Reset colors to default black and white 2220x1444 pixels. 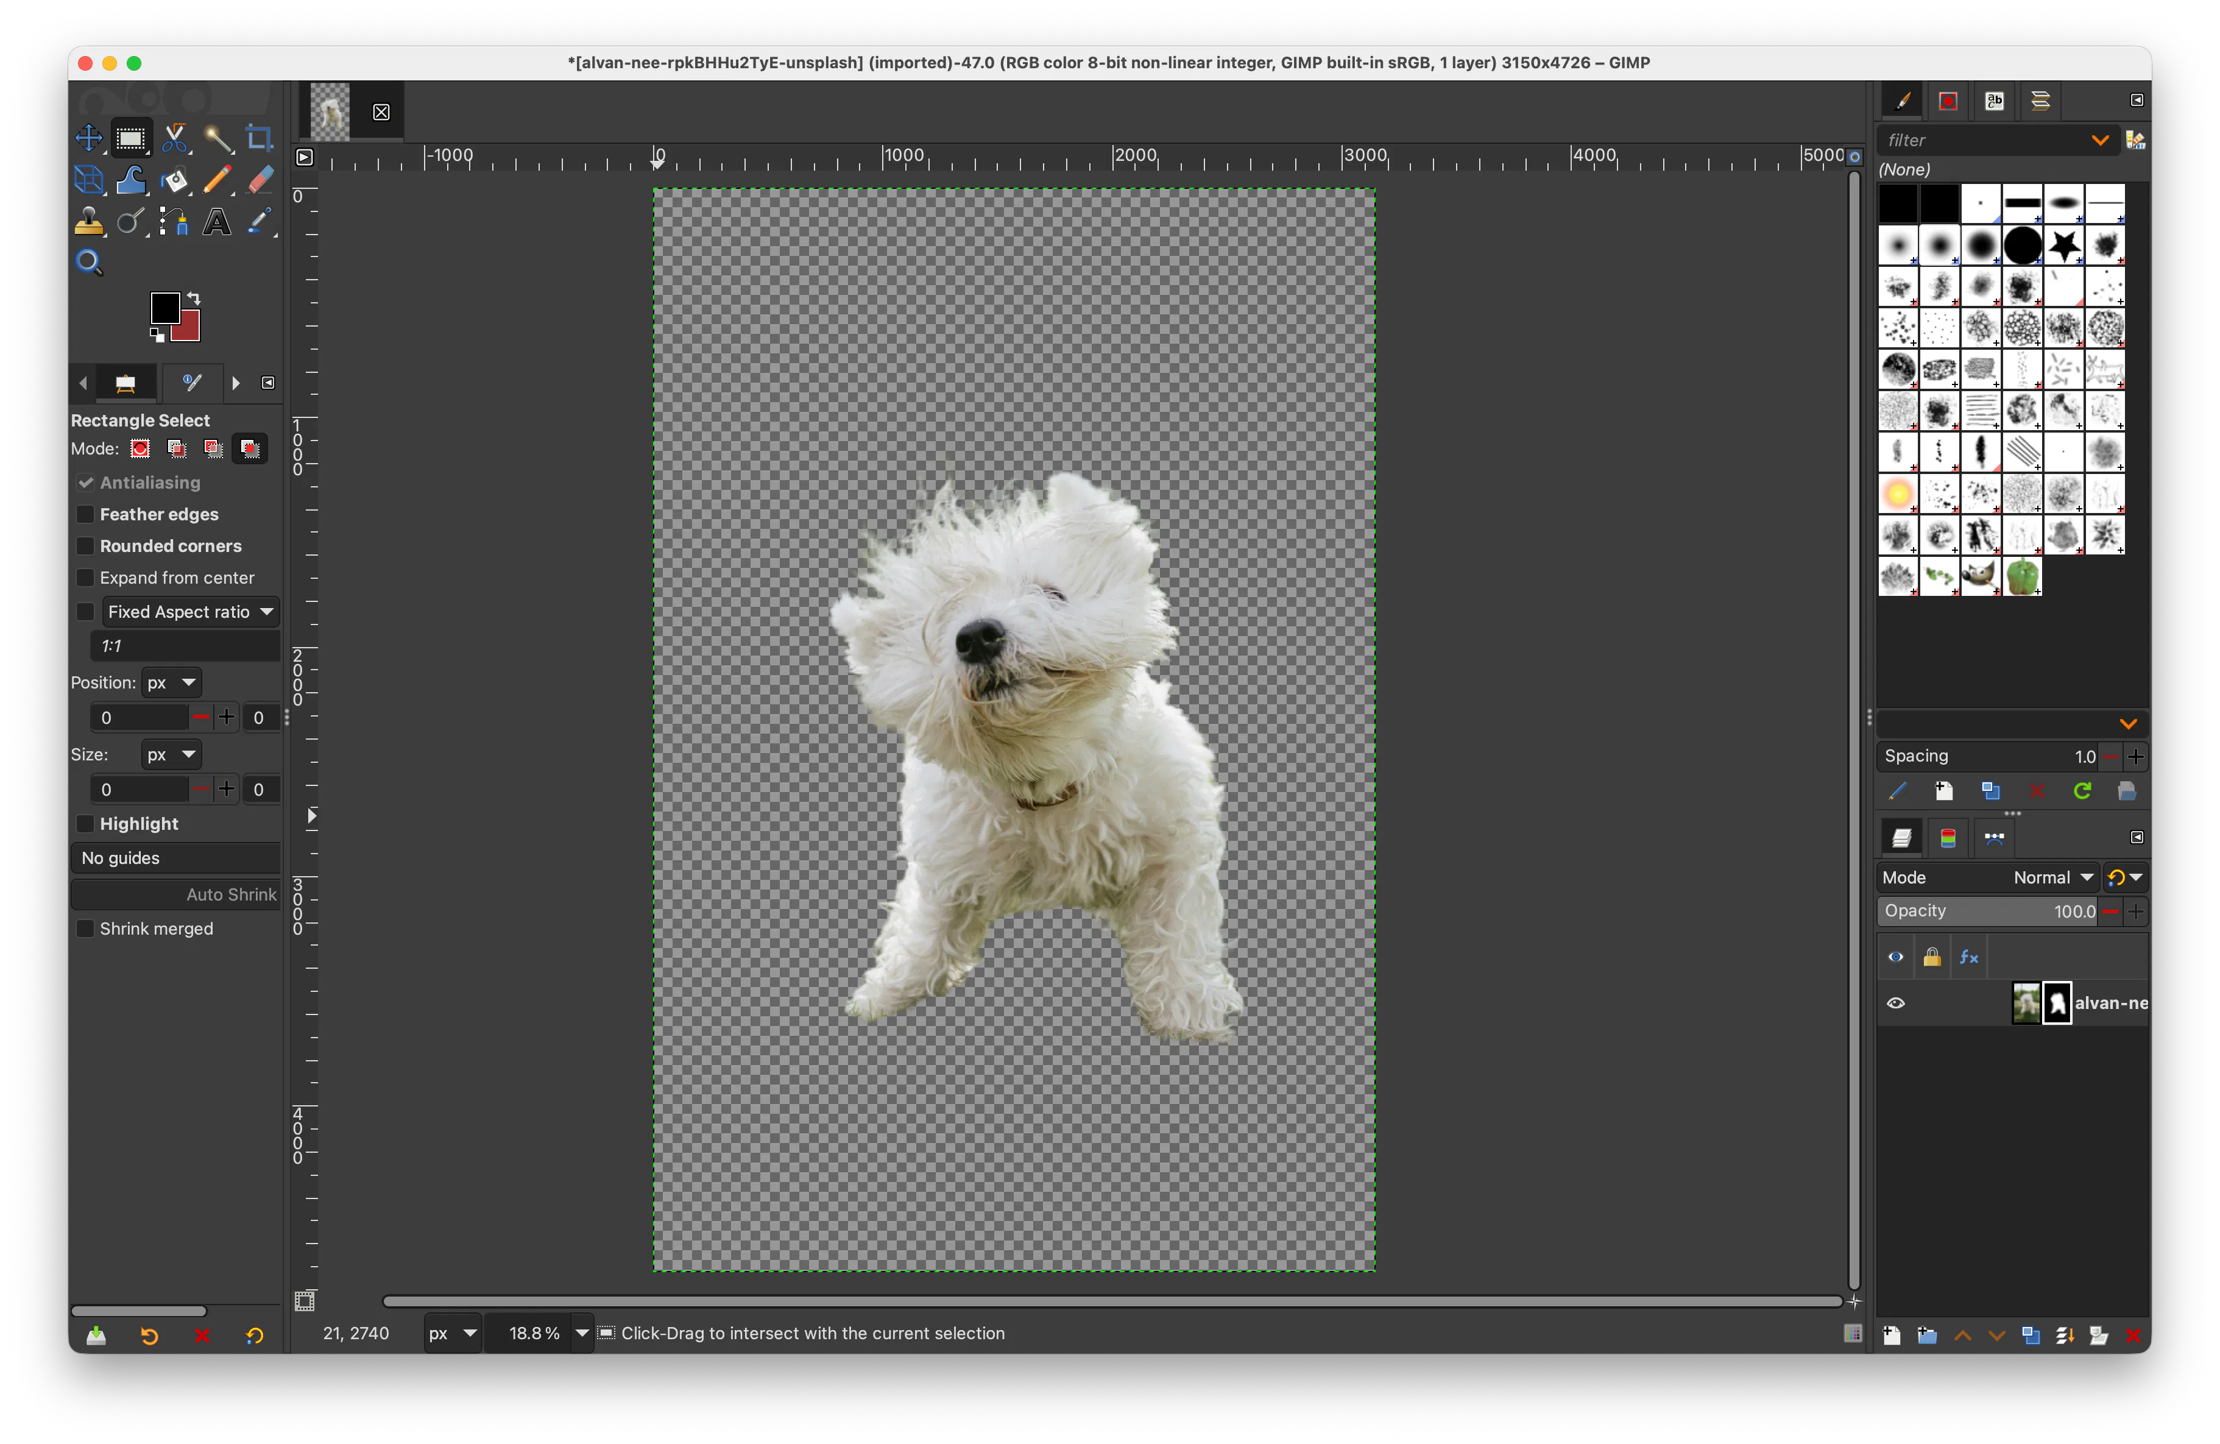(157, 335)
